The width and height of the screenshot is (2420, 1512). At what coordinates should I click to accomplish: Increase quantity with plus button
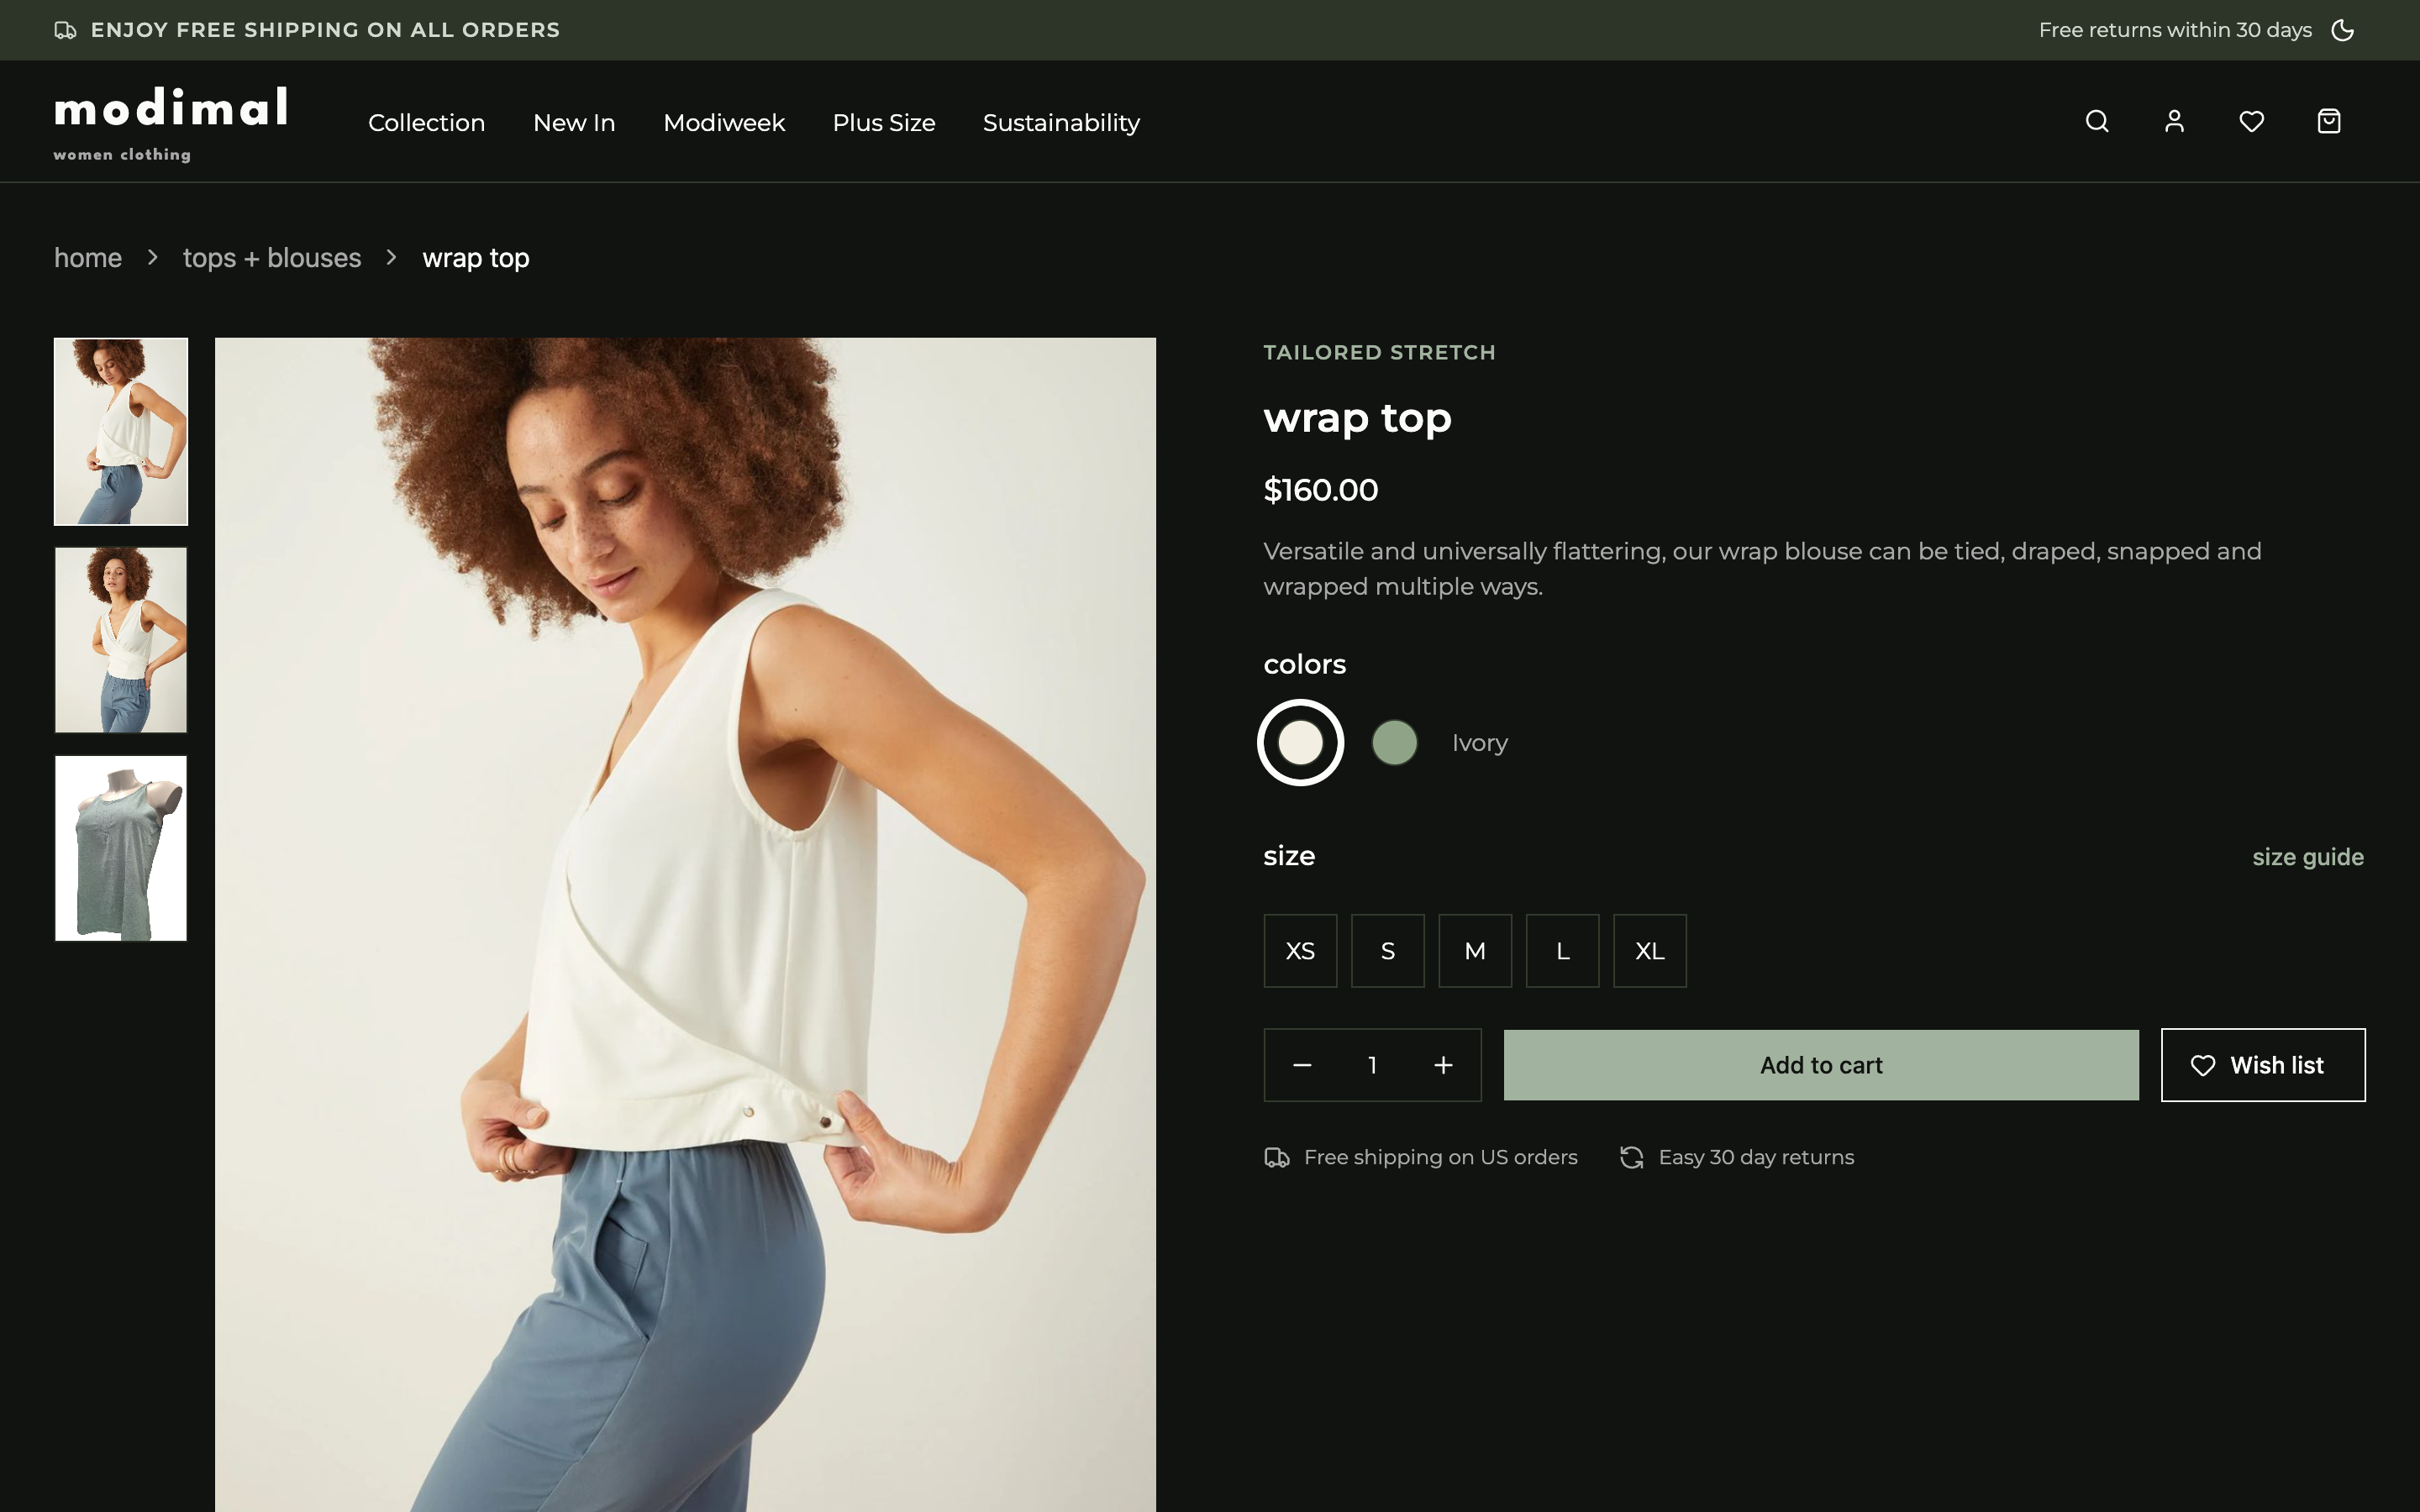click(x=1443, y=1065)
